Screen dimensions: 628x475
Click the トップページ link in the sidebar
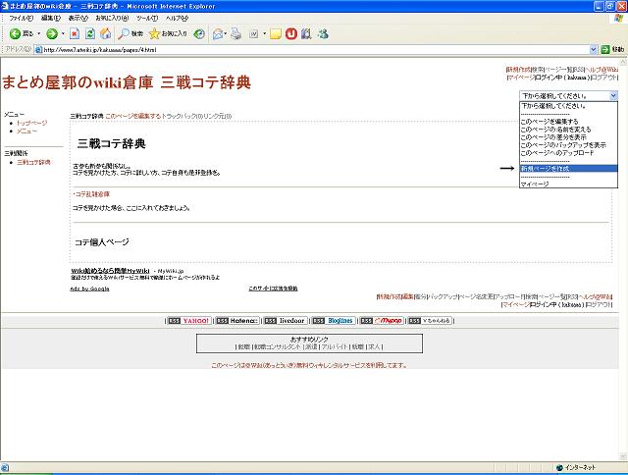click(31, 123)
